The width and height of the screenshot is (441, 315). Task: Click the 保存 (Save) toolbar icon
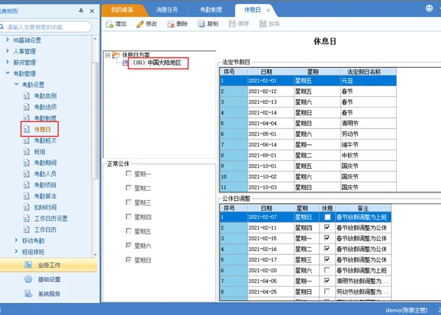click(x=232, y=24)
